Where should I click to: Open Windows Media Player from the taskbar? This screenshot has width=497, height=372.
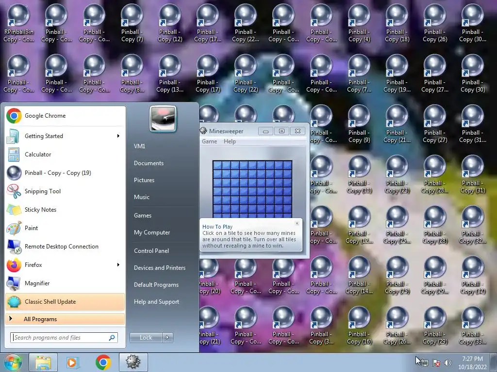73,362
